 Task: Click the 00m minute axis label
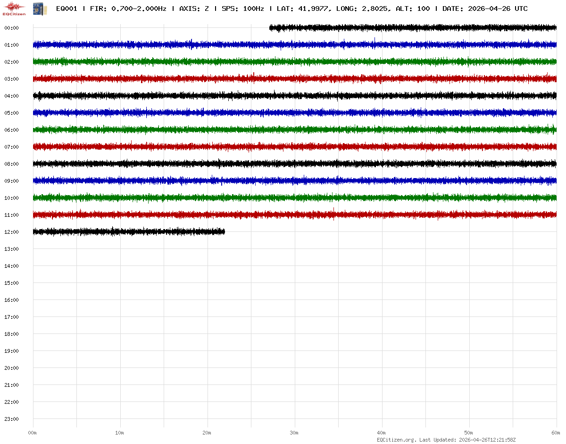coord(33,433)
